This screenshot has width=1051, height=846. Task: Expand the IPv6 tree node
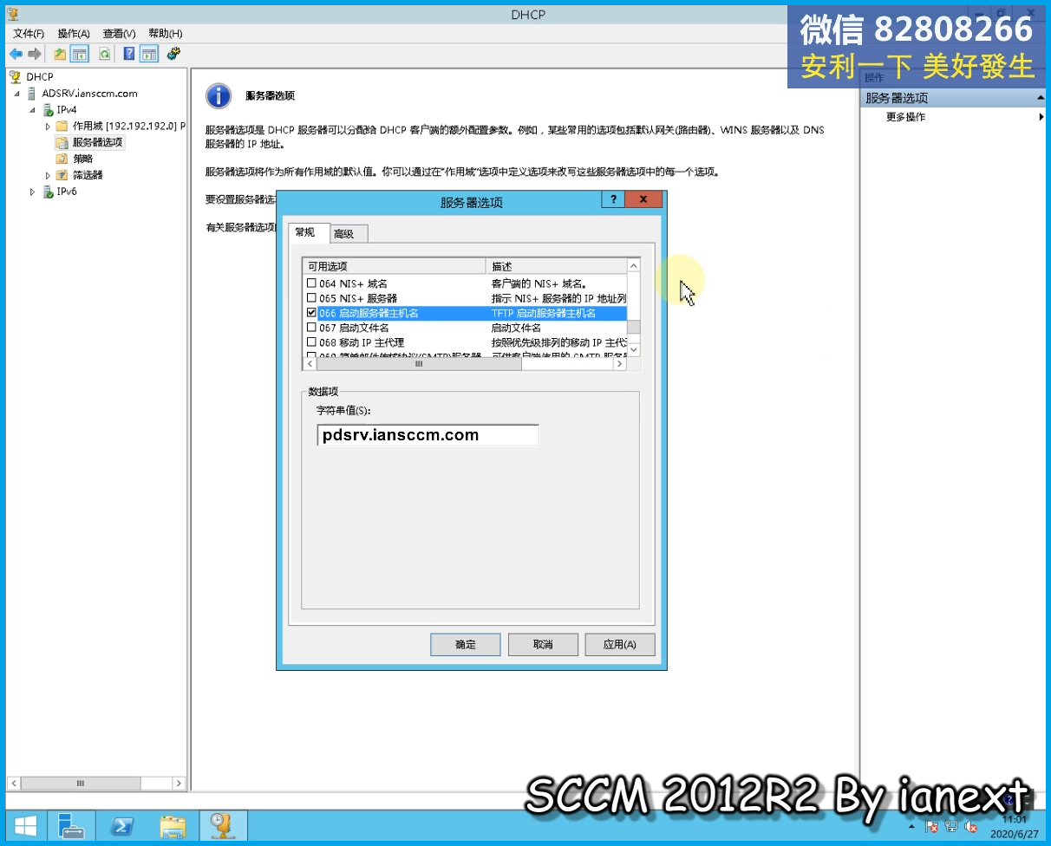tap(32, 192)
